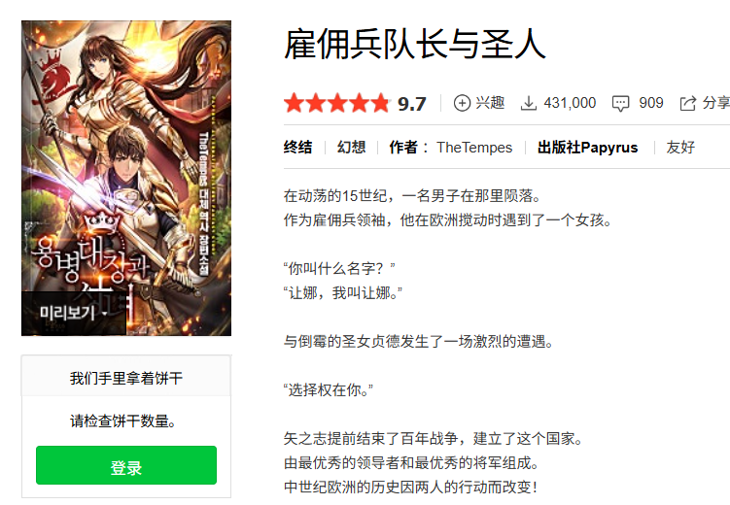Open comments via speech bubble icon
The height and width of the screenshot is (505, 730).
(620, 103)
